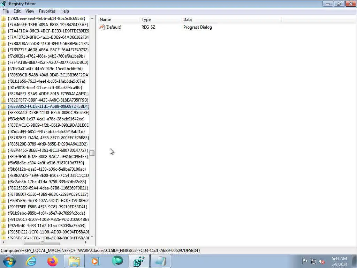The image size is (357, 268).
Task: Click the tree pane vertical scroll thumb
Action: pyautogui.click(x=92, y=153)
